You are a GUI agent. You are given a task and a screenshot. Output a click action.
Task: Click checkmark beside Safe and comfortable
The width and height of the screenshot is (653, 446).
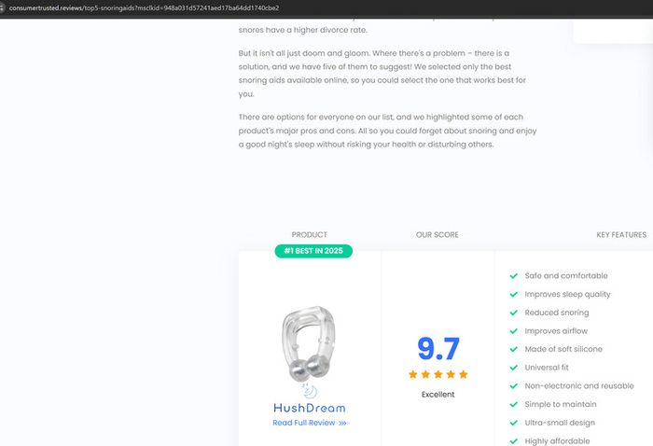(x=513, y=275)
